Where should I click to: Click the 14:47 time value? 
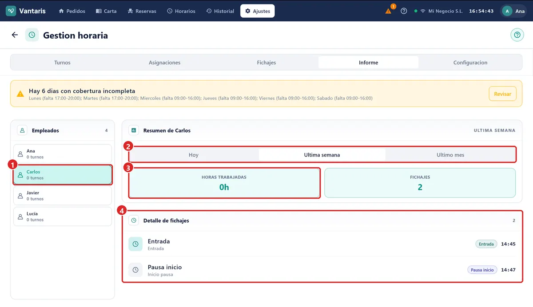[x=508, y=270]
